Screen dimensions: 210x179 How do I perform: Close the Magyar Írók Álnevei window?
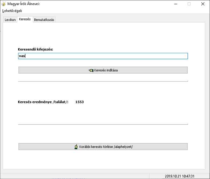[203, 4]
